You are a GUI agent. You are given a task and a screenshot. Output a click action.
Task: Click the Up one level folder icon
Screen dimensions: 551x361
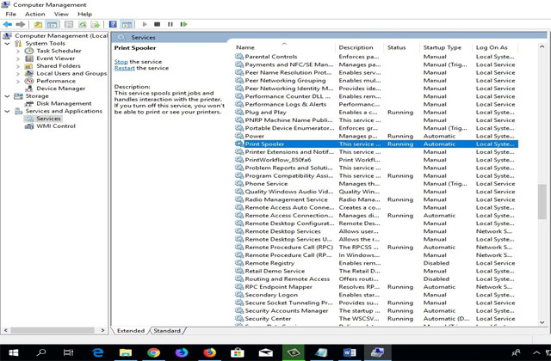(x=38, y=24)
